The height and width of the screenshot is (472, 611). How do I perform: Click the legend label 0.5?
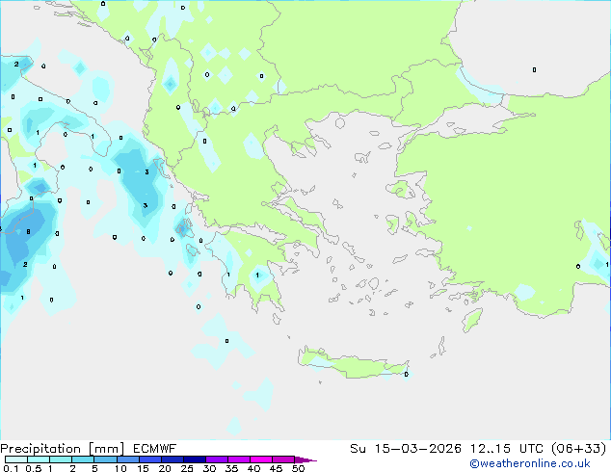[34, 468]
